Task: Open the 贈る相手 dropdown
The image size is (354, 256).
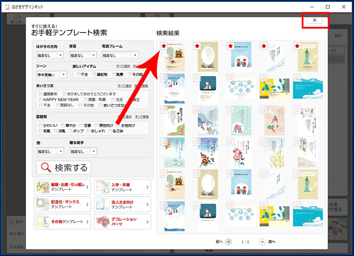Action: click(83, 152)
